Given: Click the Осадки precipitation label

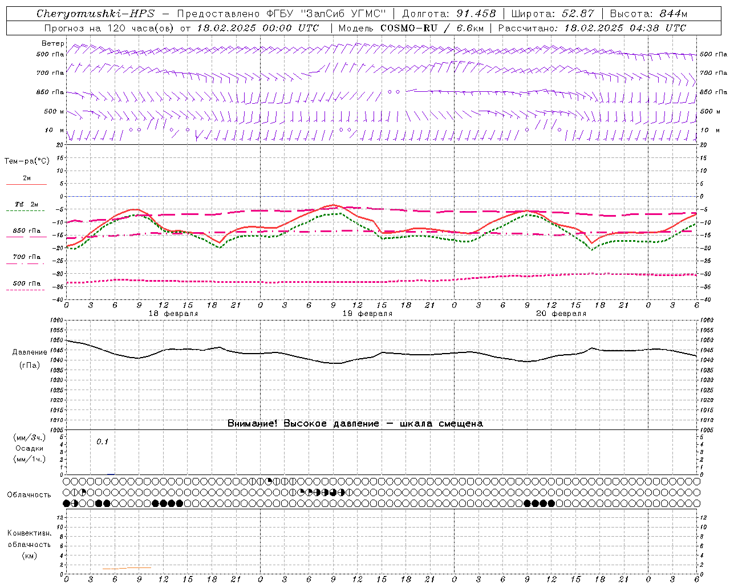Looking at the screenshot, I should pyautogui.click(x=29, y=448).
